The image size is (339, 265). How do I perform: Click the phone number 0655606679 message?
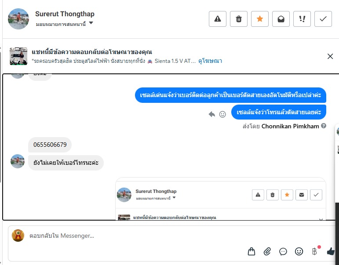point(50,145)
